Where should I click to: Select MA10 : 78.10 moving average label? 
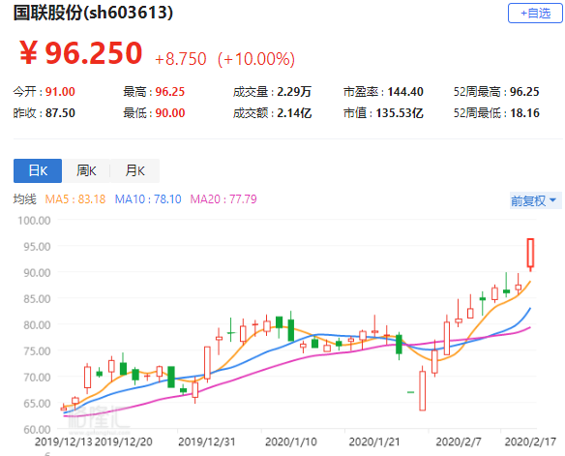click(x=148, y=199)
